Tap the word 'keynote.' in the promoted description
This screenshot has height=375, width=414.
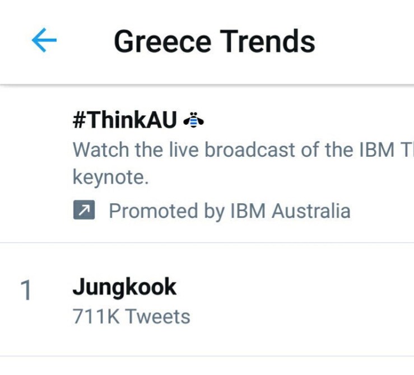[111, 177]
